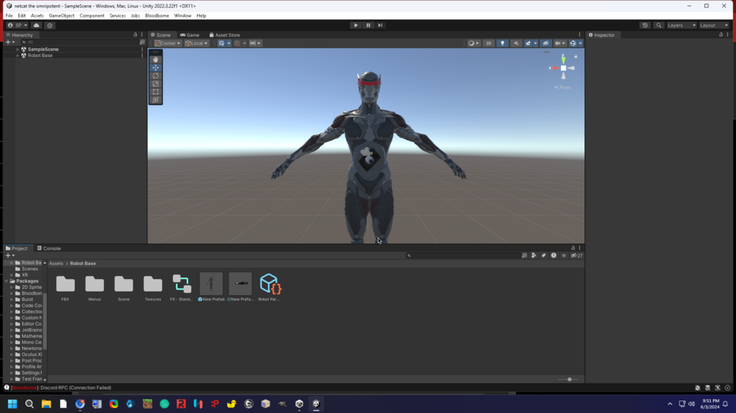The width and height of the screenshot is (736, 413).
Task: Switch to the Console tab
Action: [49, 249]
